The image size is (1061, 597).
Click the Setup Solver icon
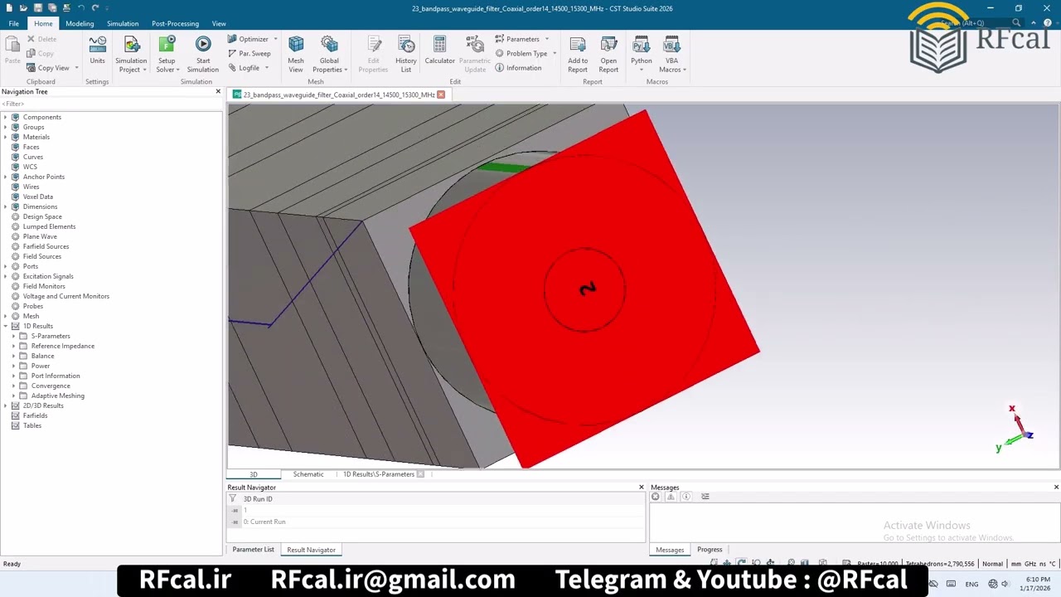(167, 55)
